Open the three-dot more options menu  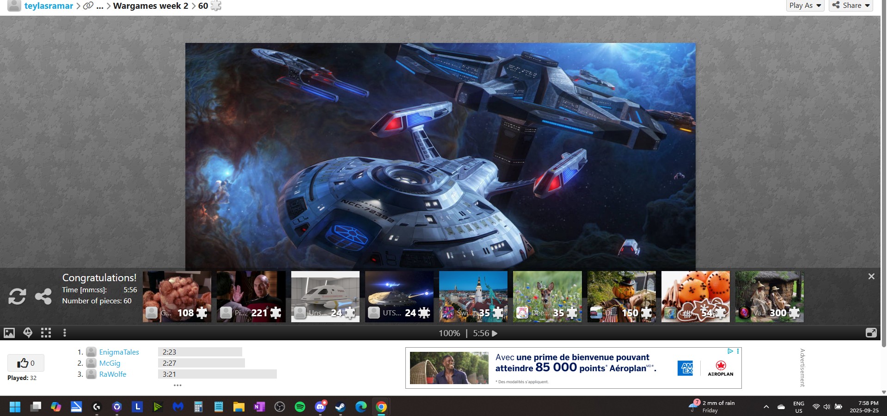(65, 333)
